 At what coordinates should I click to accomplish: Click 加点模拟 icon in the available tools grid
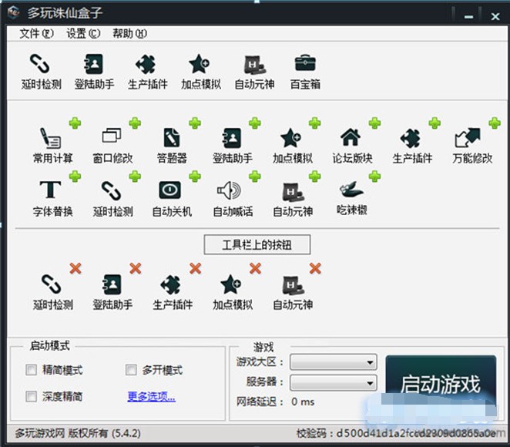[x=291, y=138]
